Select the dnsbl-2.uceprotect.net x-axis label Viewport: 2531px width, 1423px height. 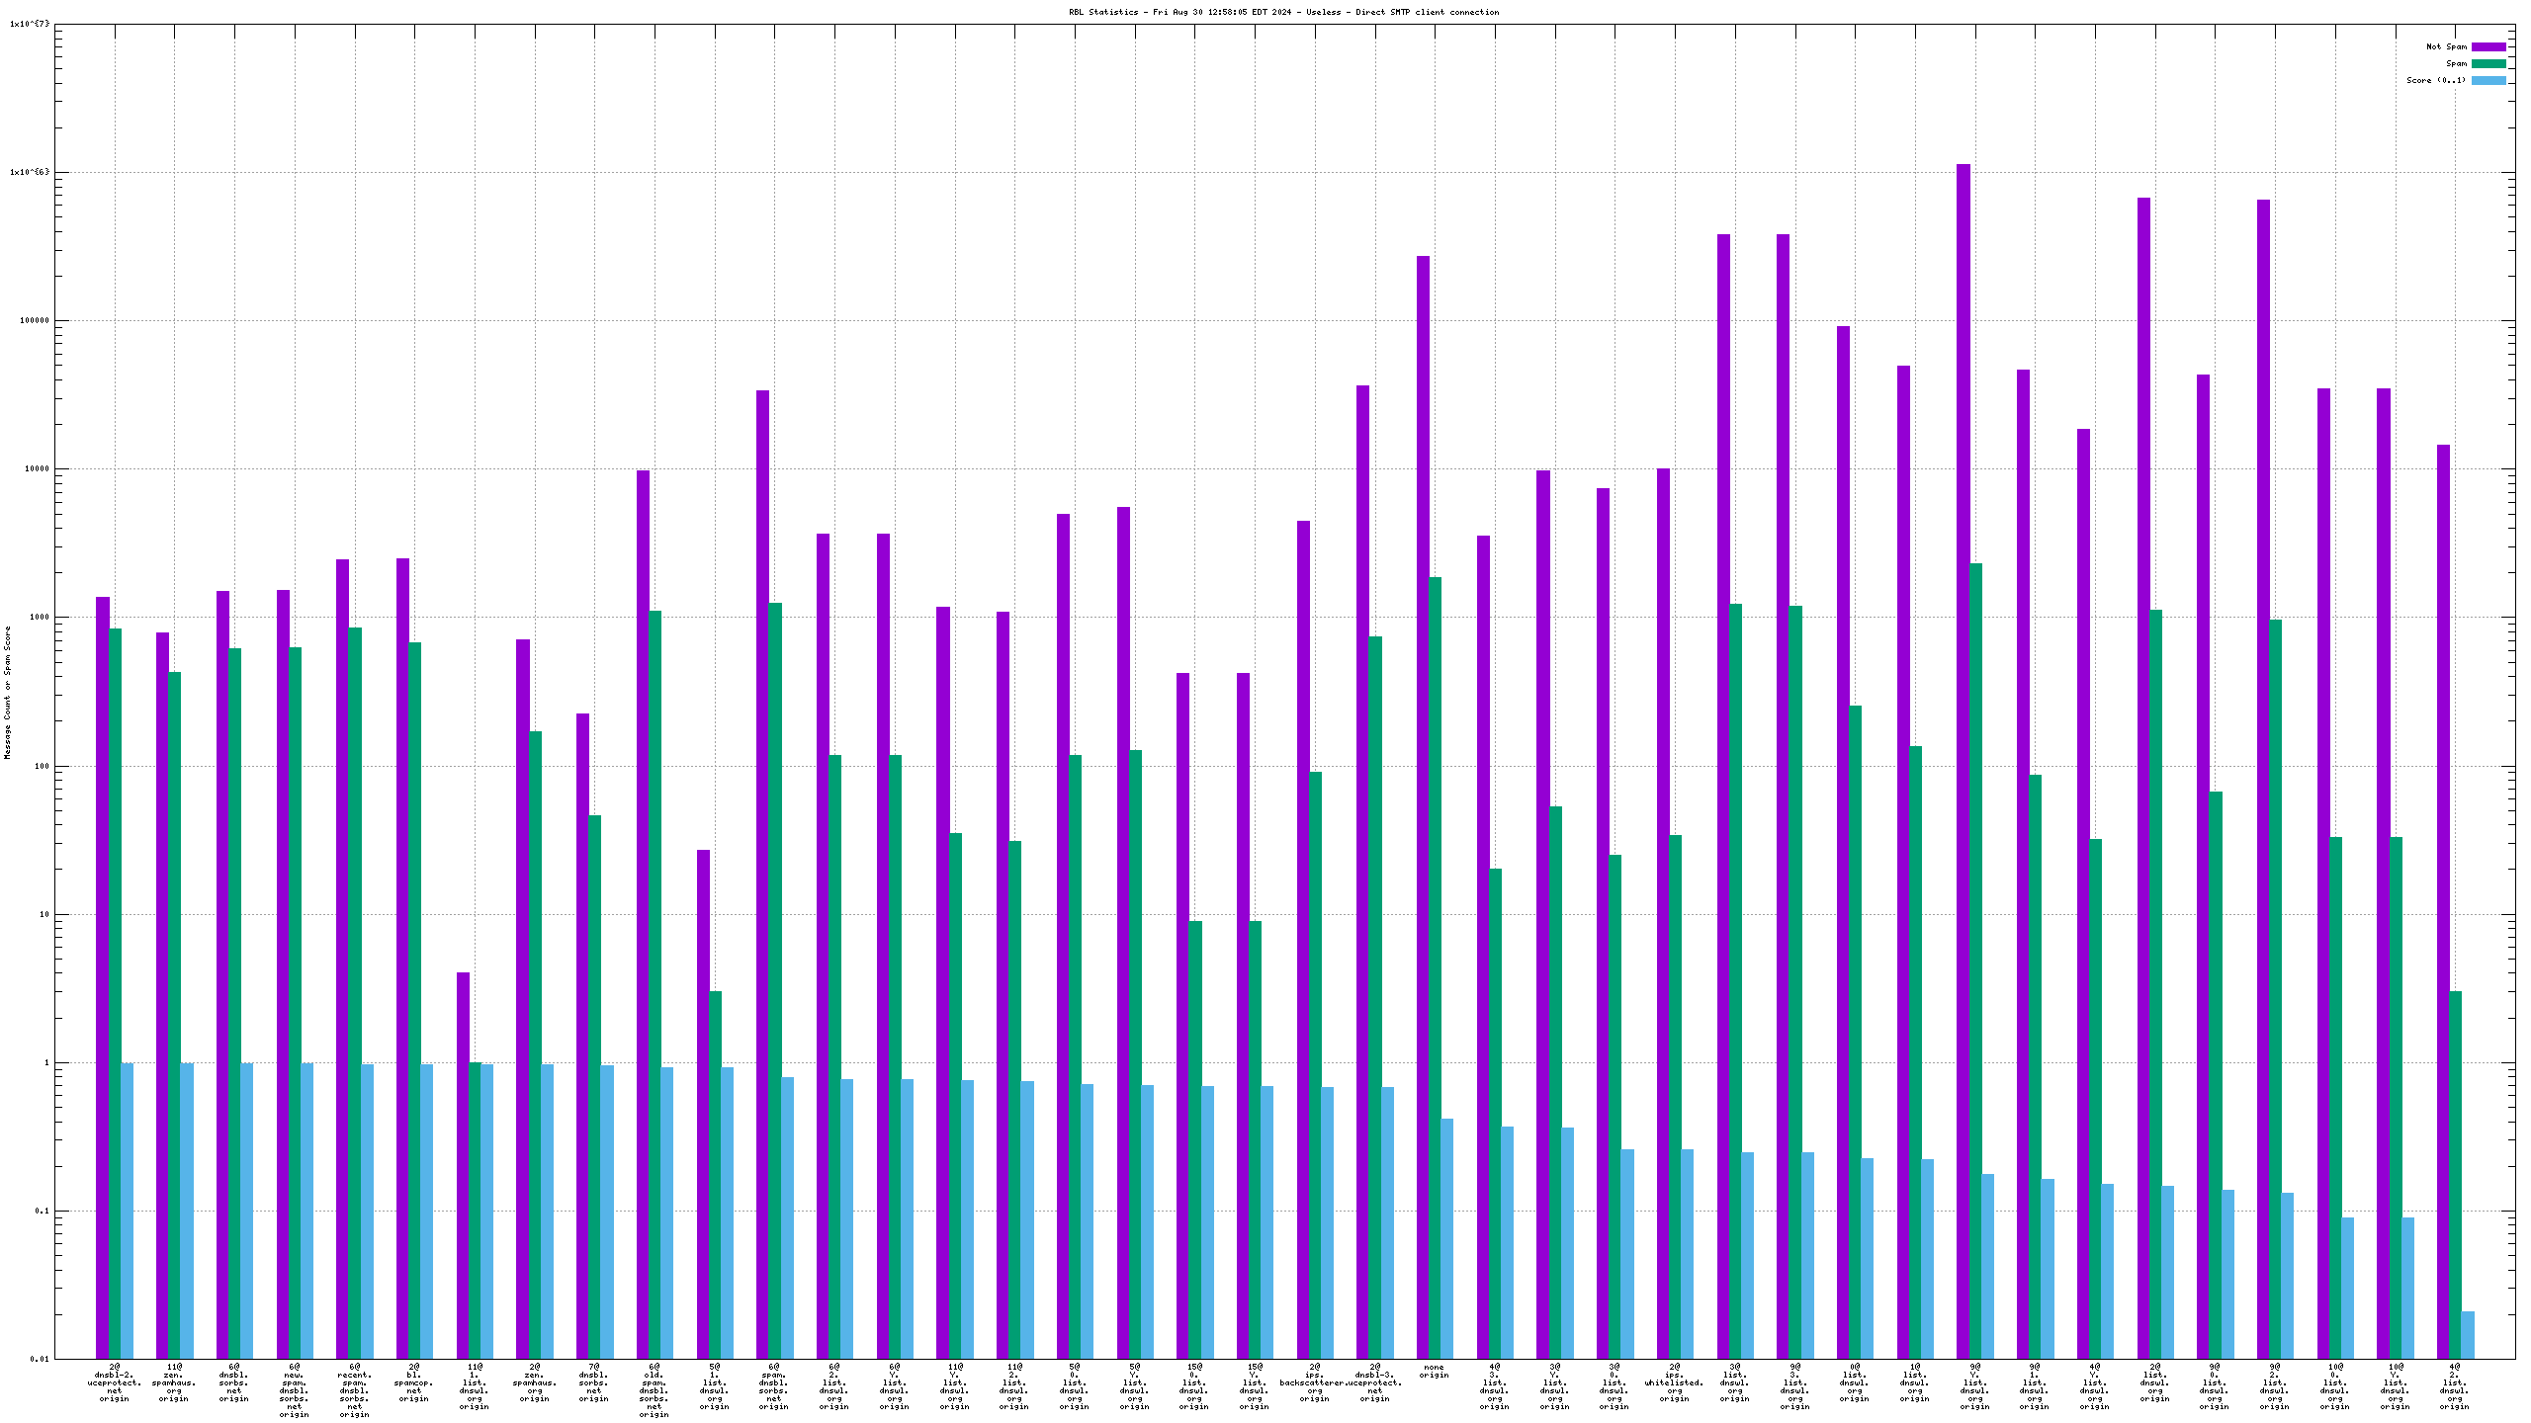pyautogui.click(x=115, y=1381)
